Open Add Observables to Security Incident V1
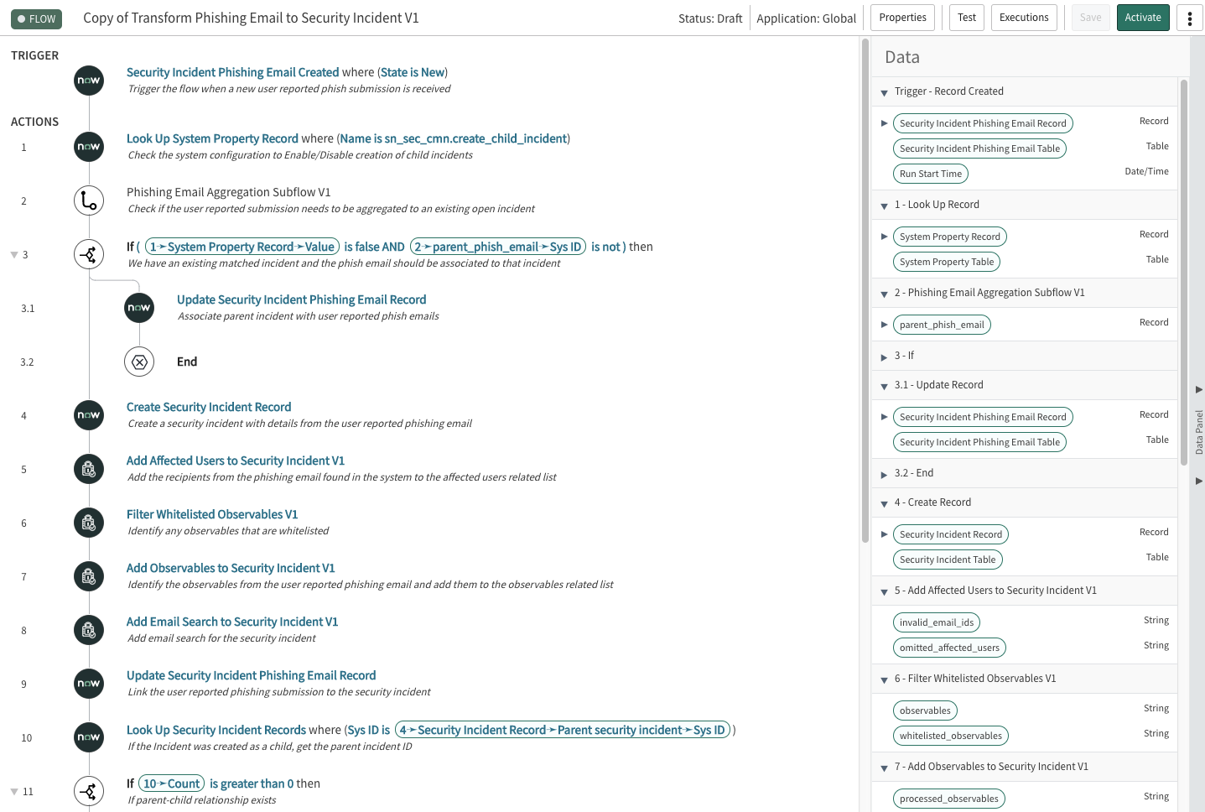The image size is (1205, 812). pyautogui.click(x=231, y=568)
